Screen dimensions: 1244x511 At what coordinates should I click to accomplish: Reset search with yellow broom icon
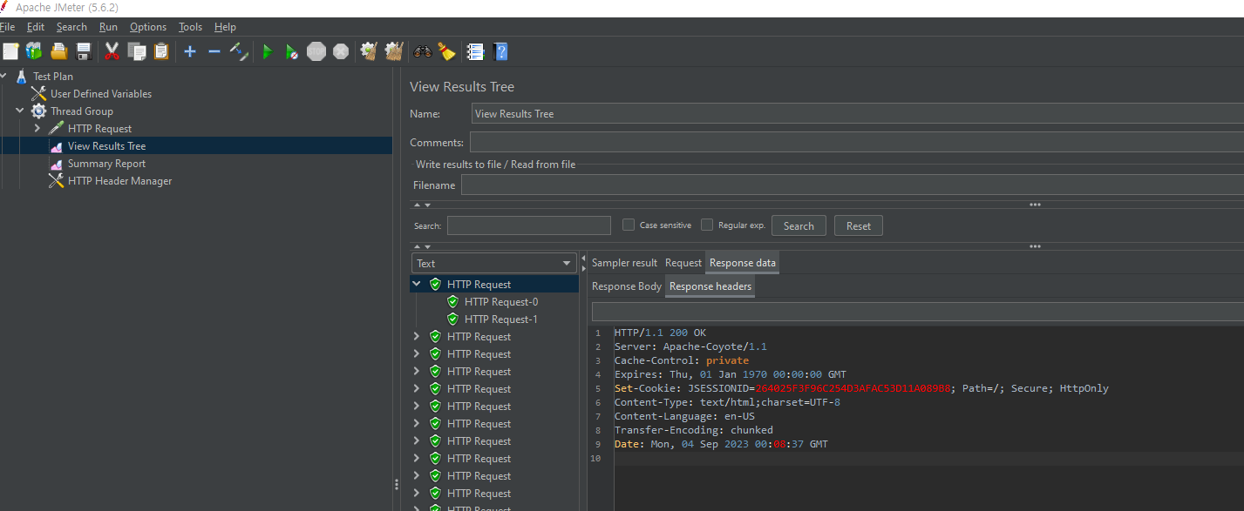[x=447, y=51]
